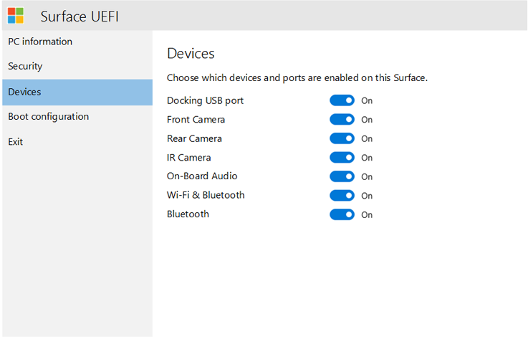Turn off the Docking USB port switch
The width and height of the screenshot is (528, 337).
(342, 100)
